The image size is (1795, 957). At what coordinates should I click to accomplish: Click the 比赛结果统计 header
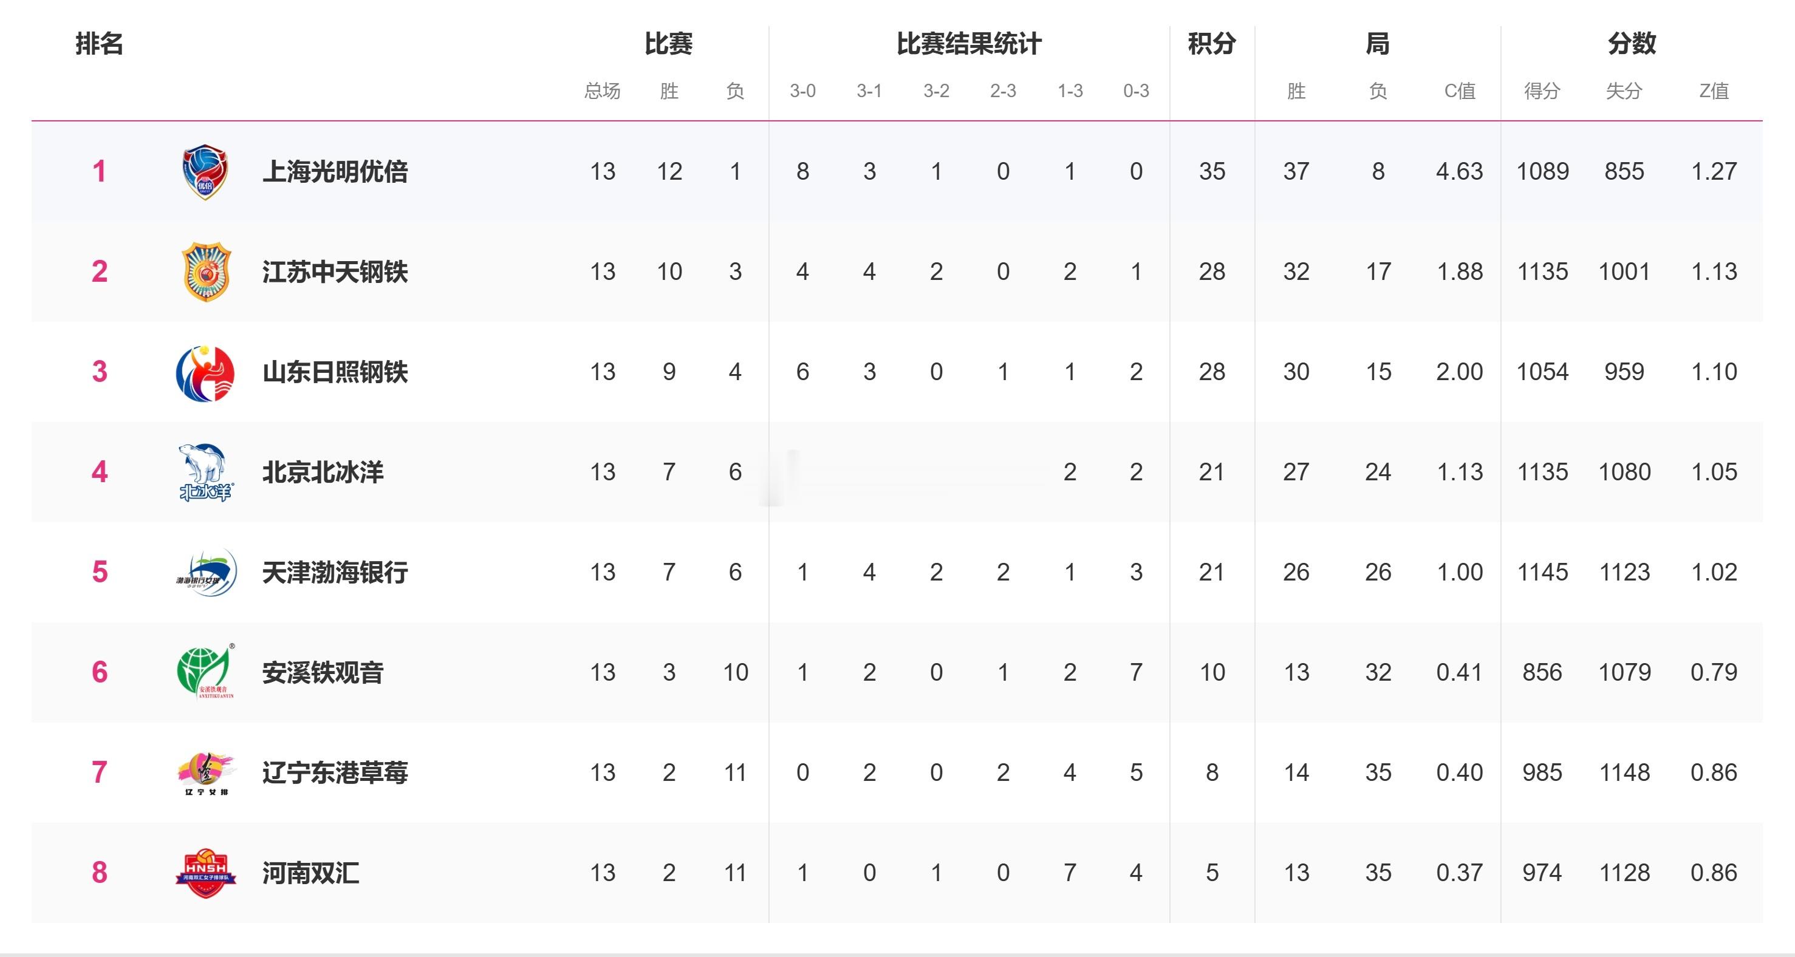point(969,44)
